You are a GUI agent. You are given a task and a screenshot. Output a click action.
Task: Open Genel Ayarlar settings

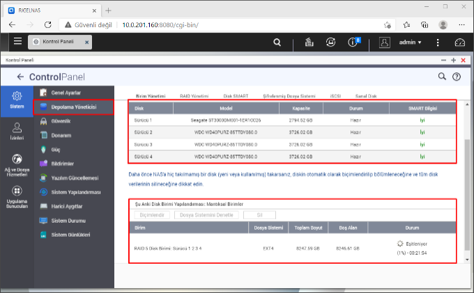coord(74,93)
